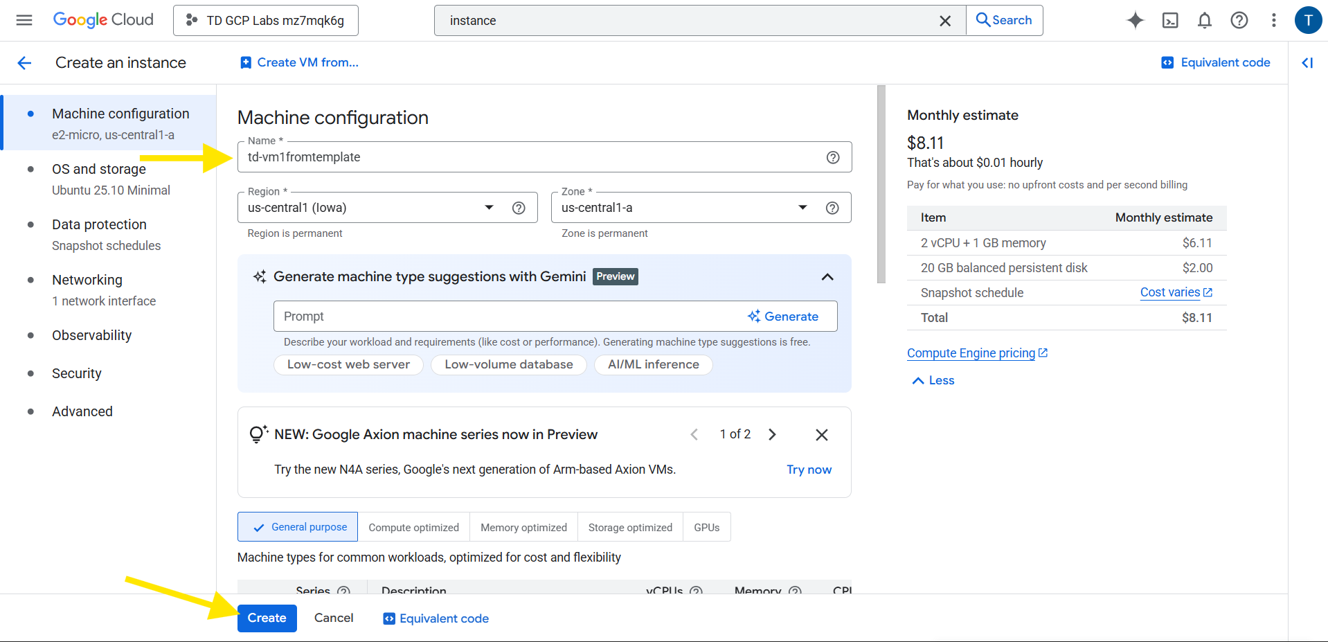This screenshot has width=1328, height=642.
Task: Open the three-dot settings menu in header
Action: tap(1273, 20)
